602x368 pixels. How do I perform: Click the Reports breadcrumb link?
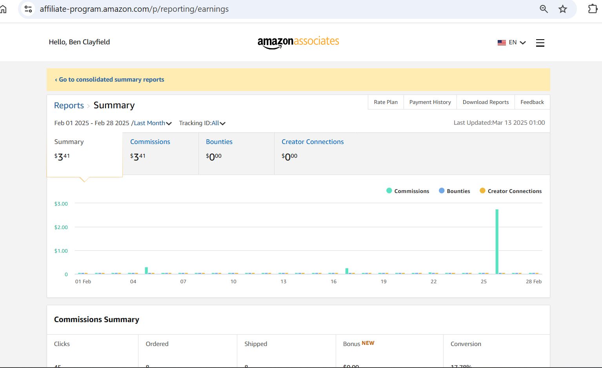[69, 106]
